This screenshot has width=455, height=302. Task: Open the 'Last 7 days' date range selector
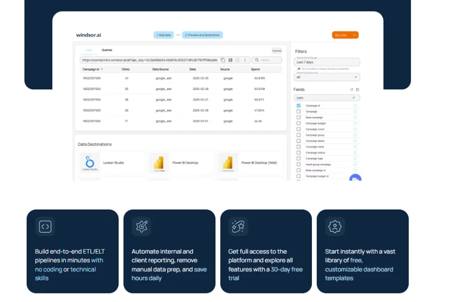tap(327, 62)
